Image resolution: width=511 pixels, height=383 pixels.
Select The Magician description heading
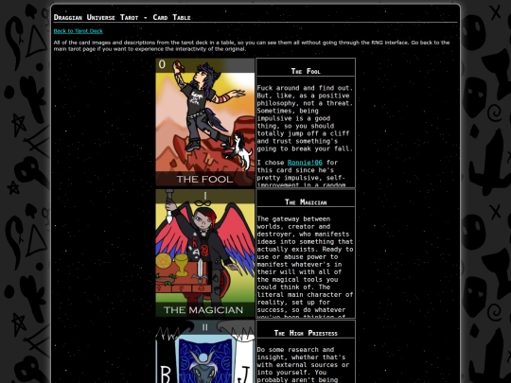[x=306, y=202]
